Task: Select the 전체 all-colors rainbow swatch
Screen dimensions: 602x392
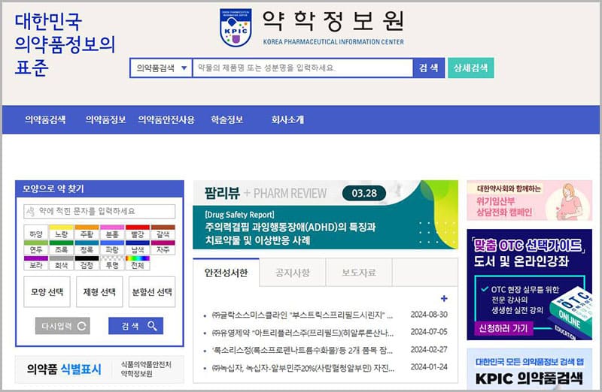Action: coord(138,264)
